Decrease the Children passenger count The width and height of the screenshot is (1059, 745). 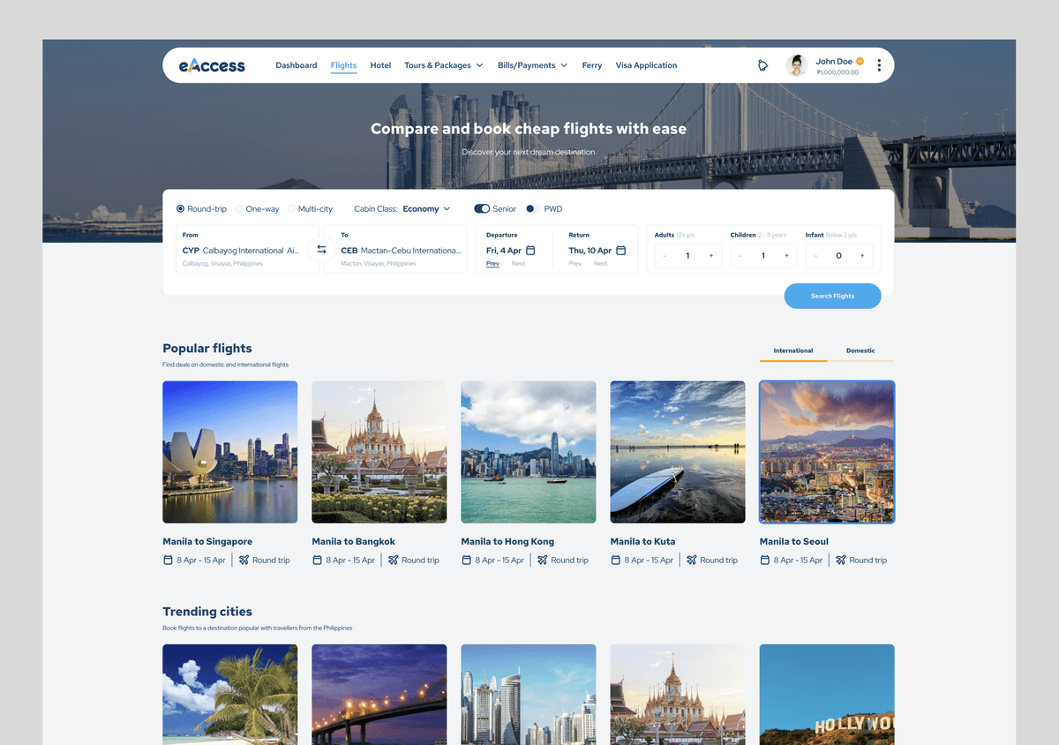point(740,256)
